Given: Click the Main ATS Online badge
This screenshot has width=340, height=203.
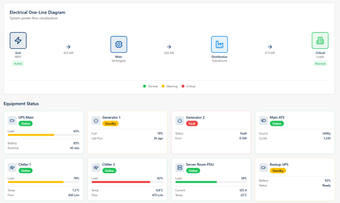Looking at the screenshot, I should tap(277, 124).
